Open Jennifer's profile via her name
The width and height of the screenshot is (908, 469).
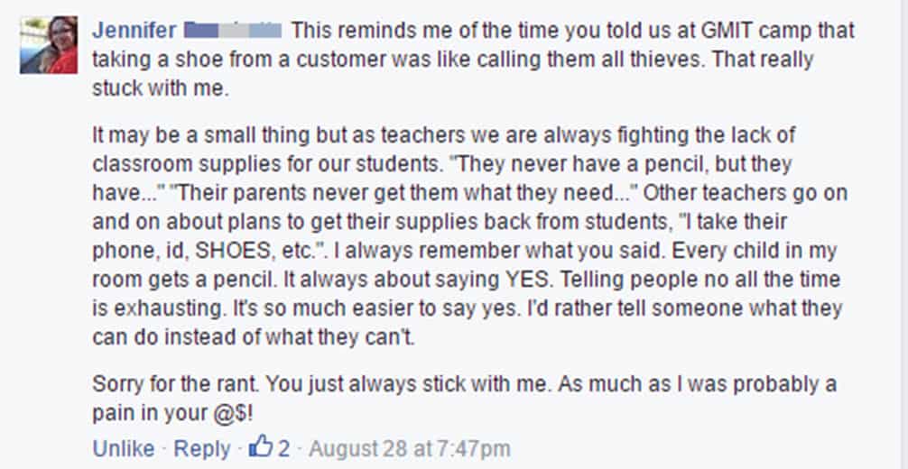pyautogui.click(x=134, y=31)
